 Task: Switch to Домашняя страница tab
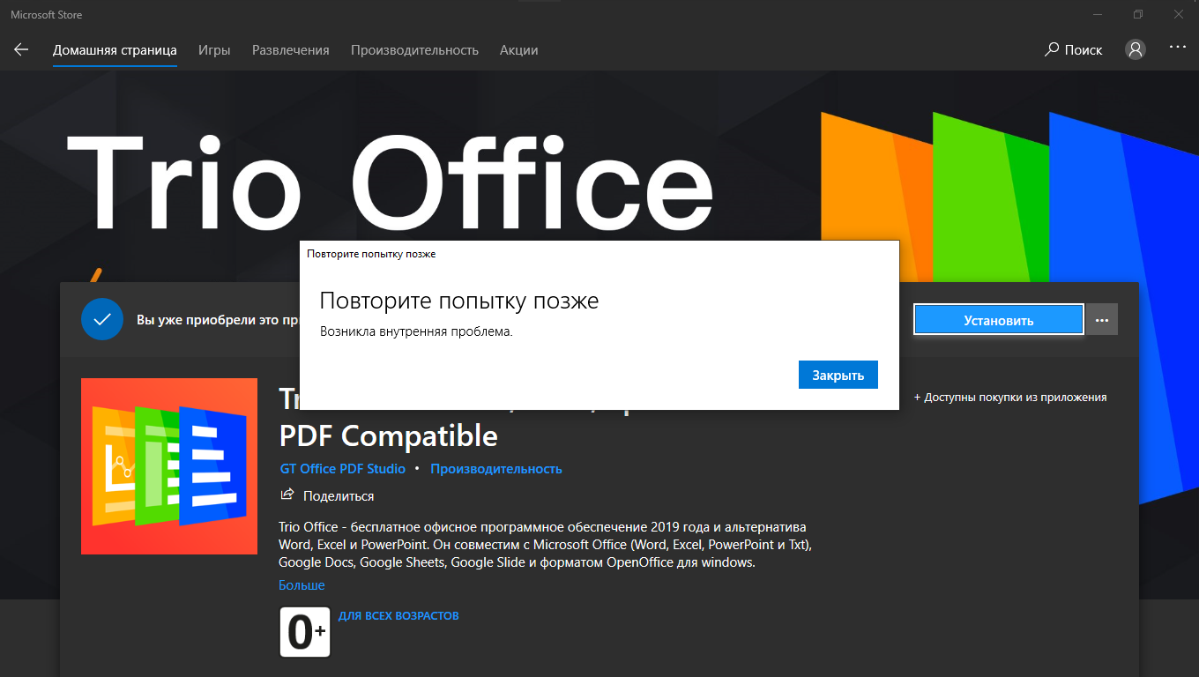pos(115,50)
